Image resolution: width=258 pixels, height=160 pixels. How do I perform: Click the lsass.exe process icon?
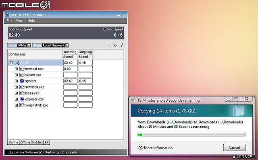pyautogui.click(x=22, y=93)
